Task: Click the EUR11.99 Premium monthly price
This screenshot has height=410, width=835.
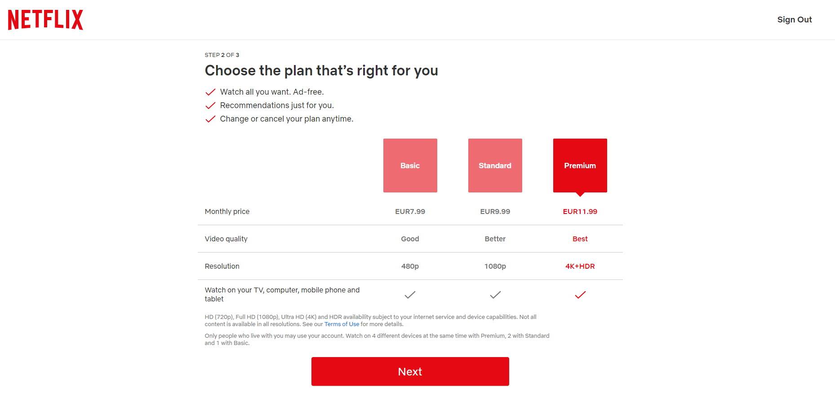Action: [580, 212]
